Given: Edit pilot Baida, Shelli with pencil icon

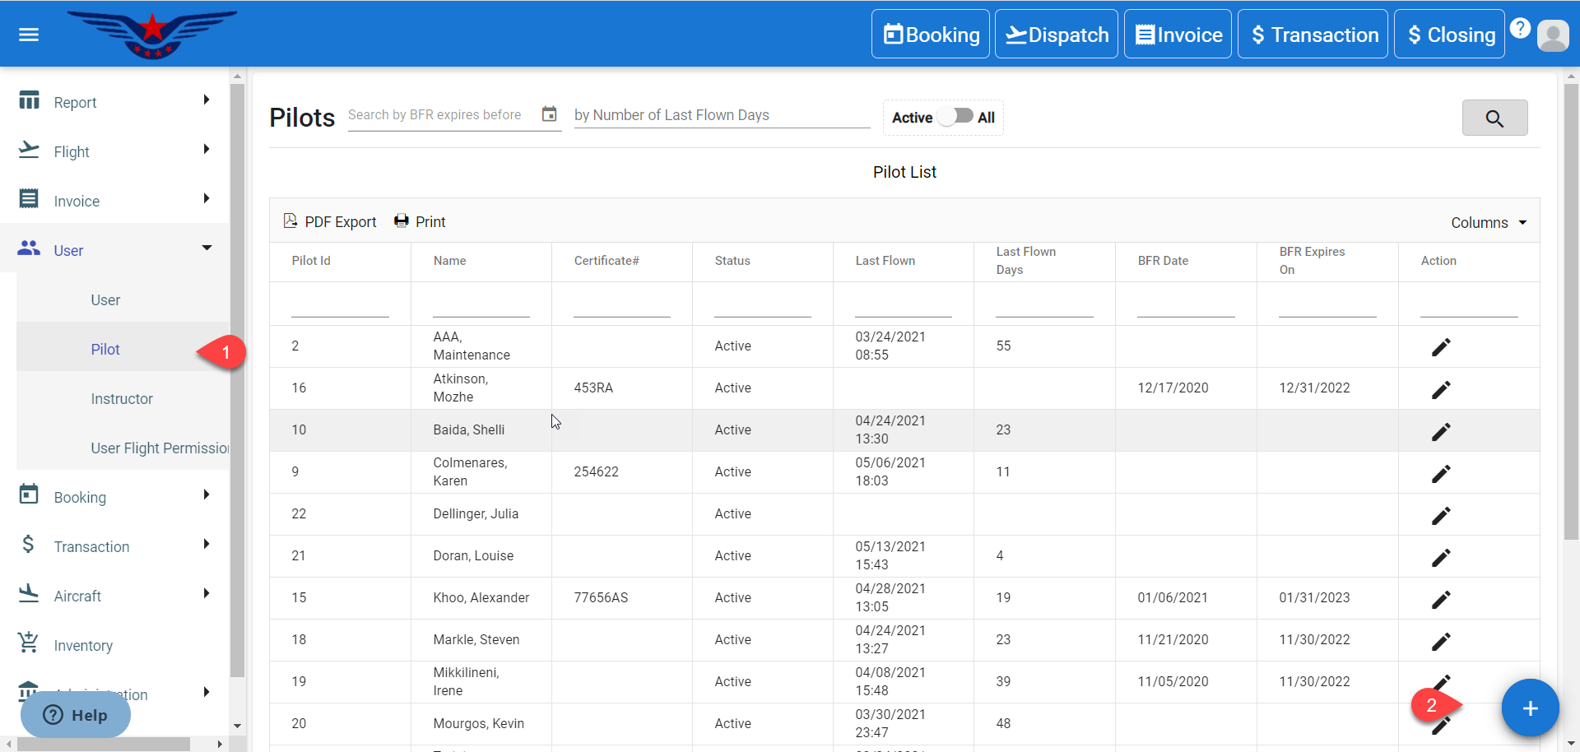Looking at the screenshot, I should (x=1440, y=431).
